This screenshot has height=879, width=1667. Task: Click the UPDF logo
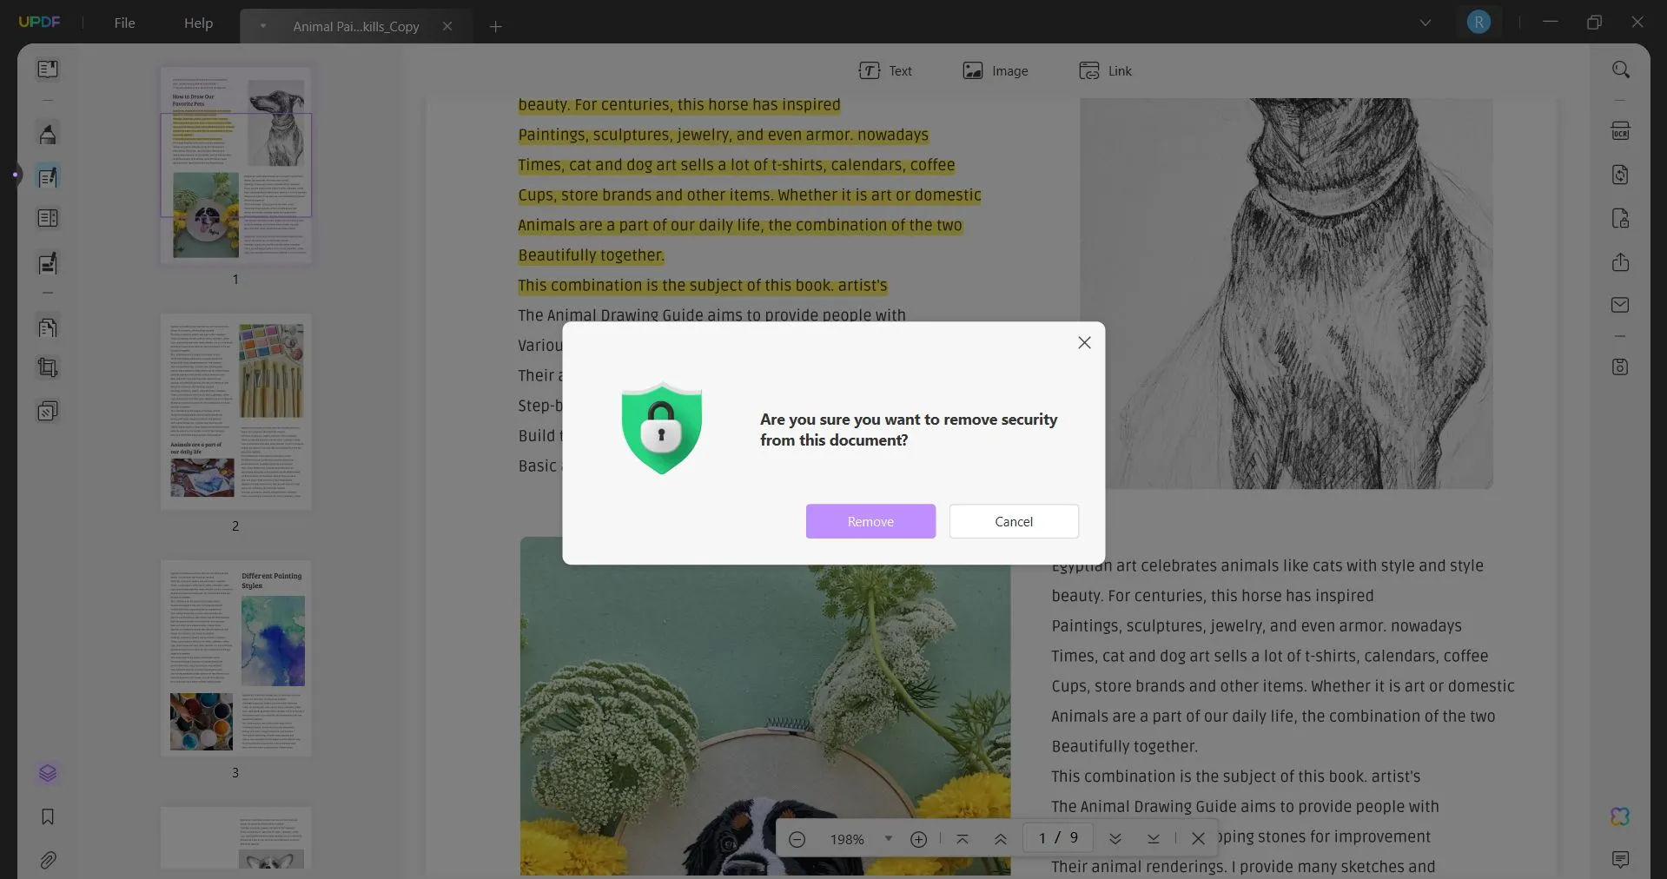coord(40,23)
